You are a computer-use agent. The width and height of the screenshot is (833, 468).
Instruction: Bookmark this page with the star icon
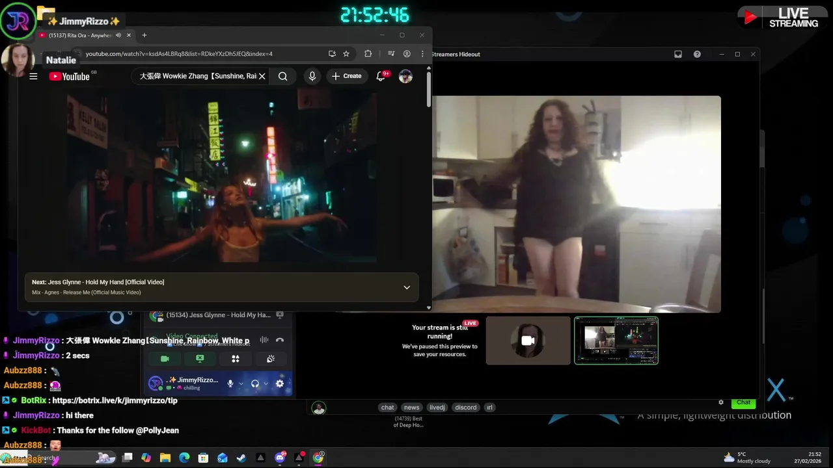(x=346, y=54)
